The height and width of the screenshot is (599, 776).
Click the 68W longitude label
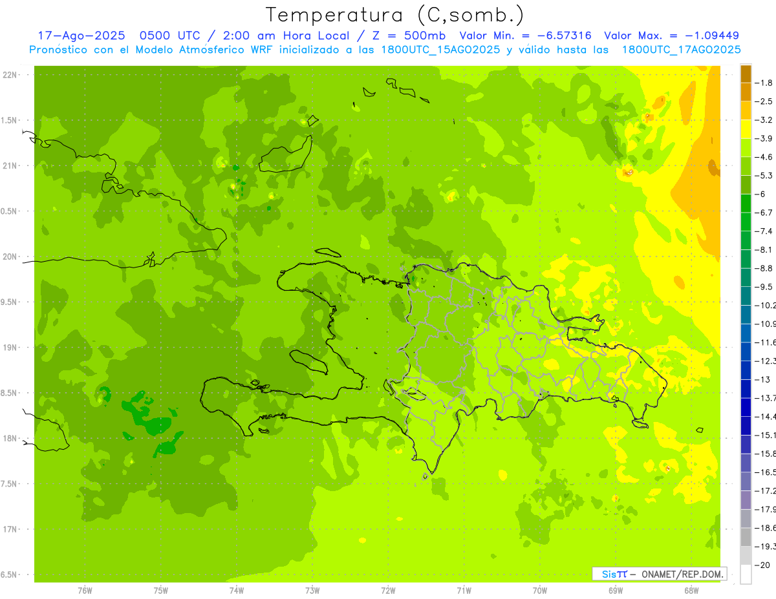tap(691, 590)
